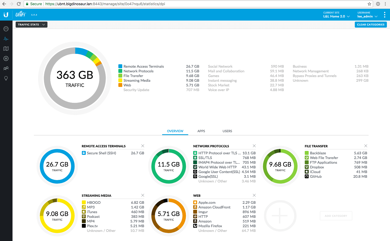Remove the Streaming Media category panel

[143, 195]
